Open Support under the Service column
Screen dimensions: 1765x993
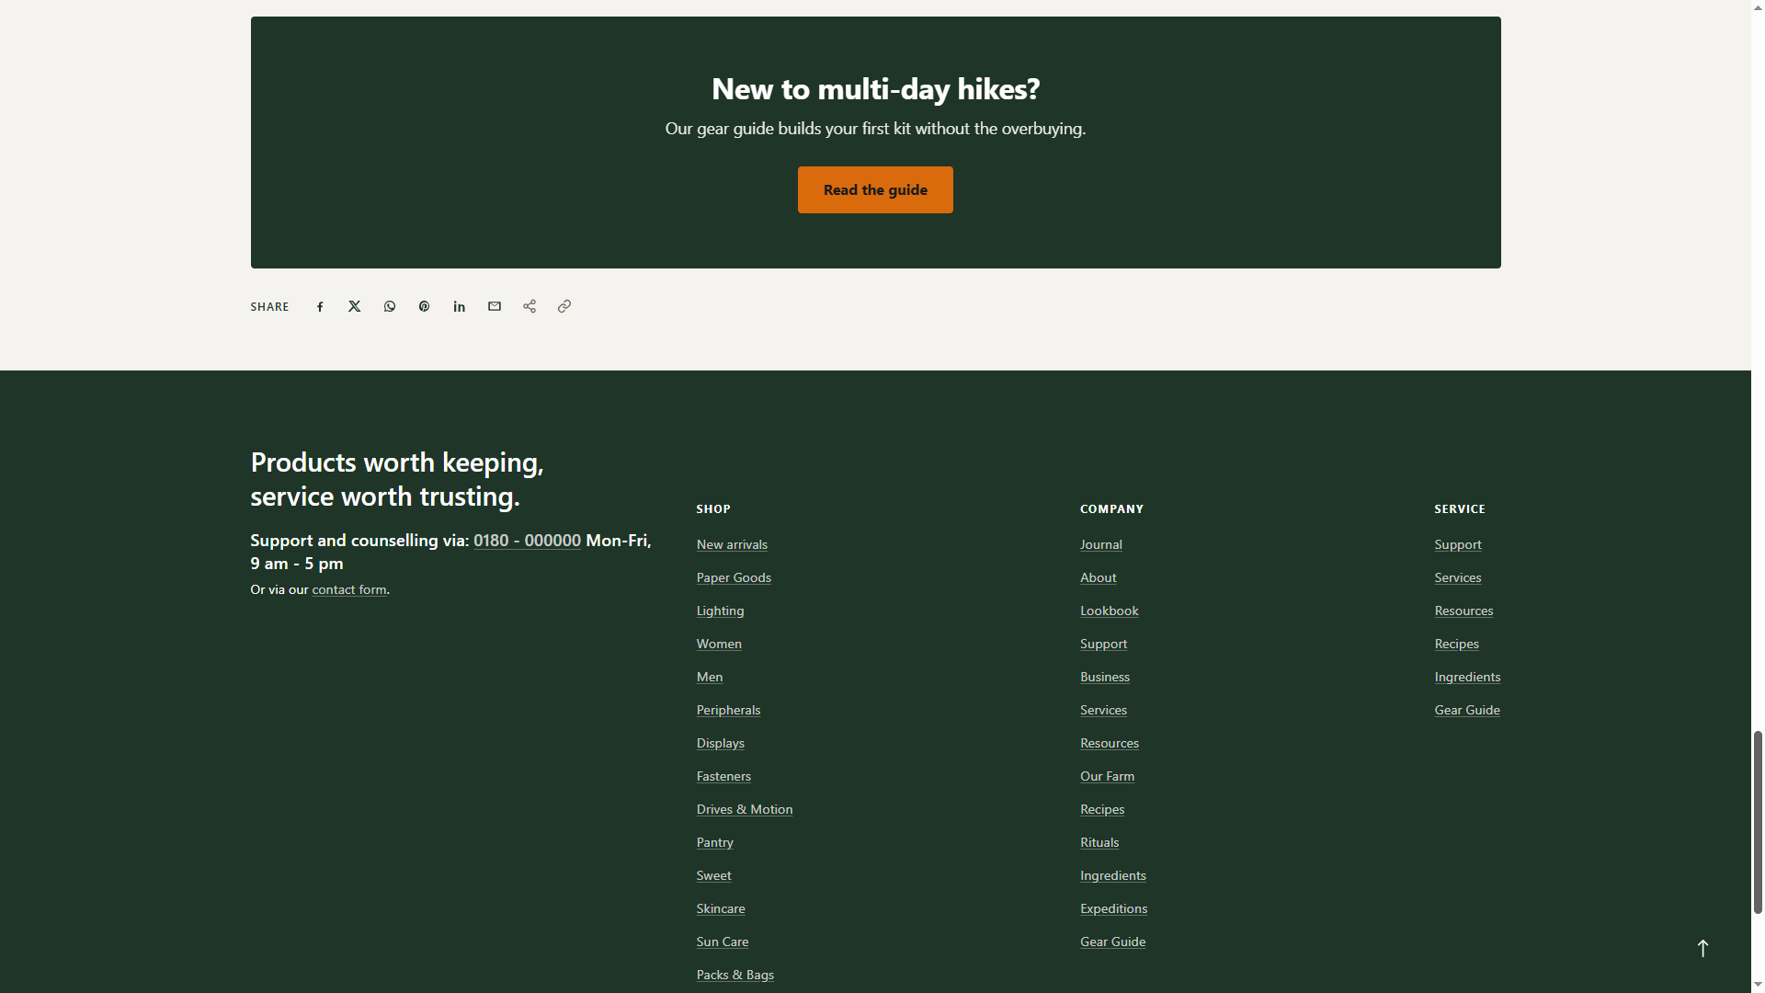1458,545
